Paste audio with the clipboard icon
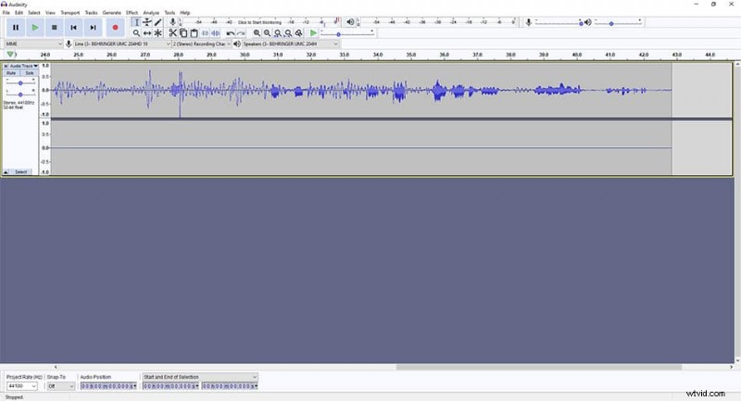 [x=195, y=33]
